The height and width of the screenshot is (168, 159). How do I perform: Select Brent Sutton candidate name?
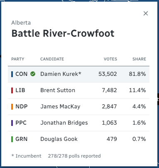(x=58, y=90)
